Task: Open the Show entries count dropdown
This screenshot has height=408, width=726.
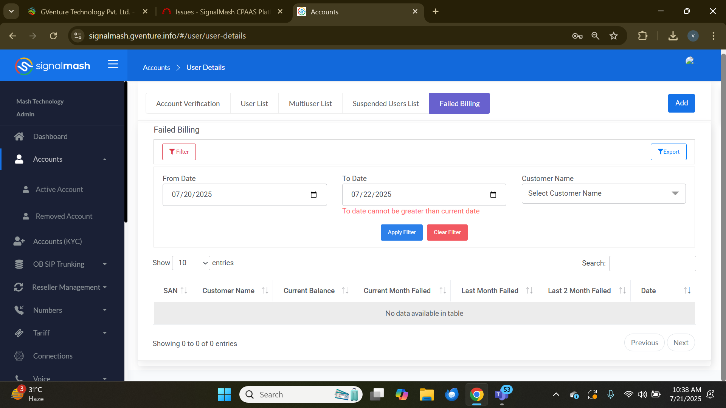Action: tap(191, 263)
